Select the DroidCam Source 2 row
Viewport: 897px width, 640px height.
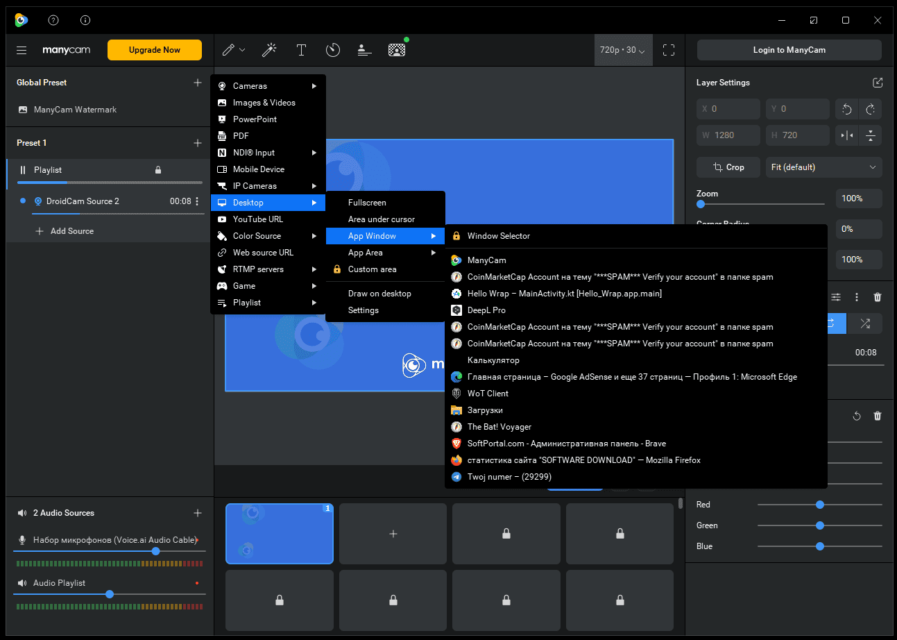(x=110, y=201)
